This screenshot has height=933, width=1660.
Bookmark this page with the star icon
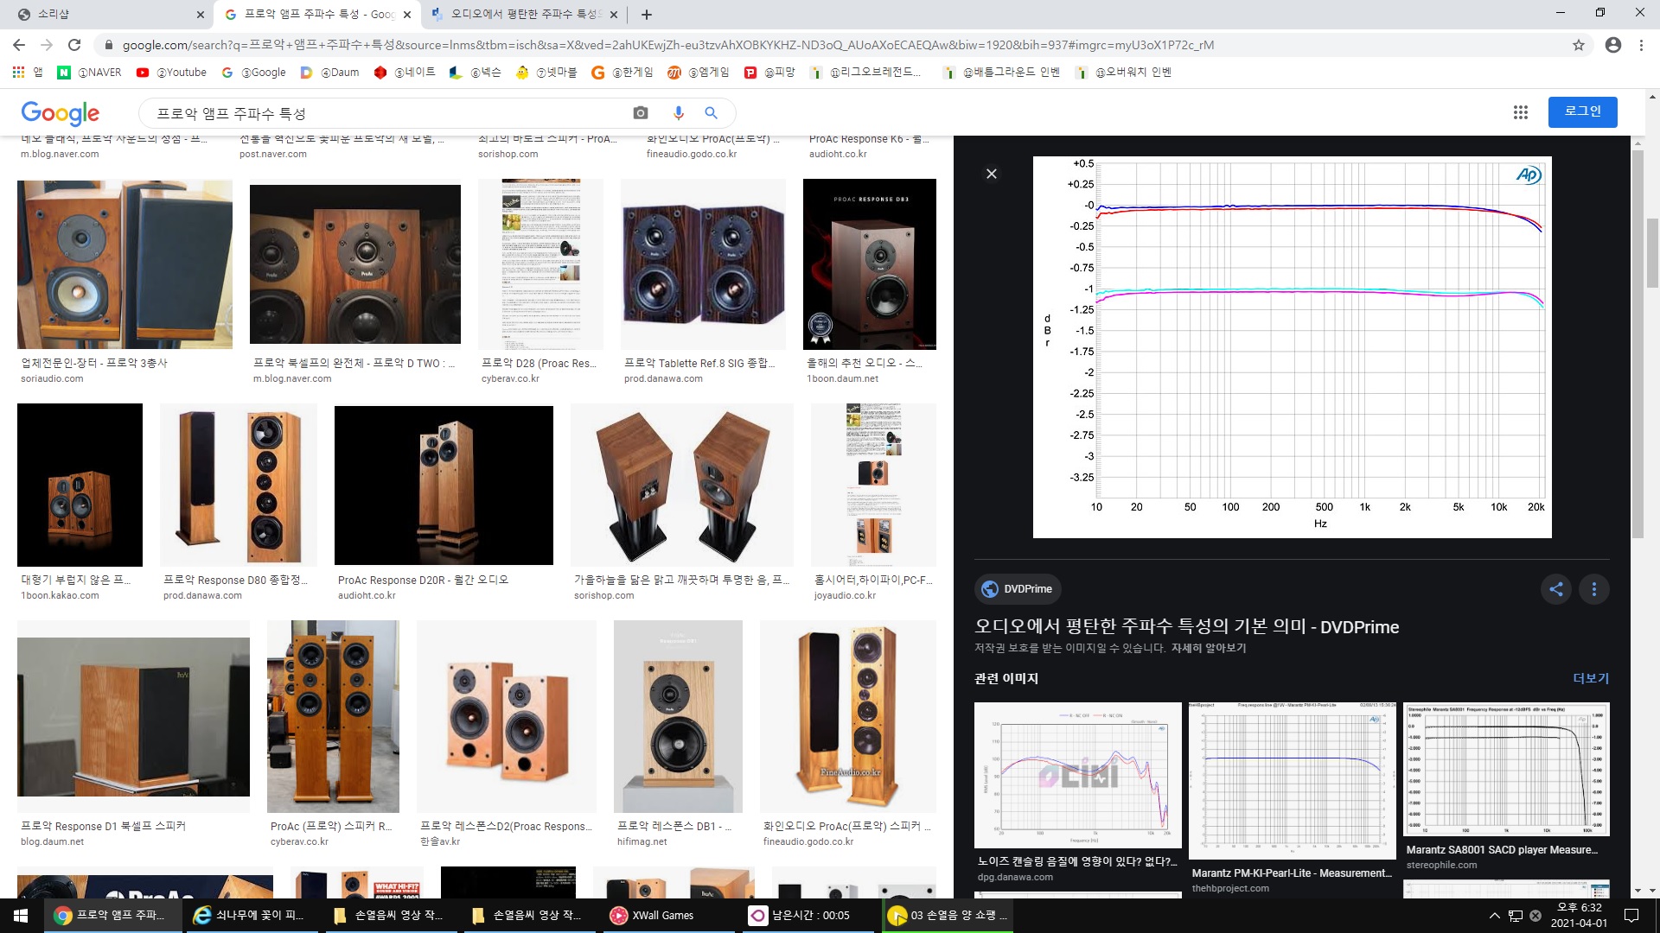pyautogui.click(x=1579, y=45)
